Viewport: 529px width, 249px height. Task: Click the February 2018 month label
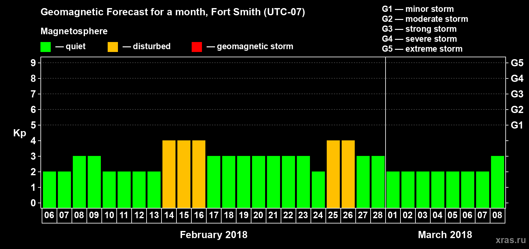(x=214, y=235)
